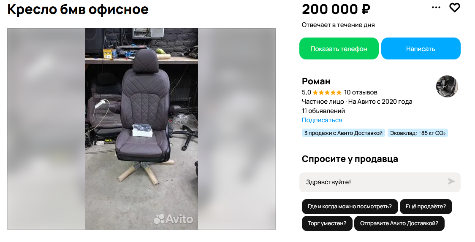Click the five-star rating of the seller
This screenshot has width=475, height=242.
point(327,92)
